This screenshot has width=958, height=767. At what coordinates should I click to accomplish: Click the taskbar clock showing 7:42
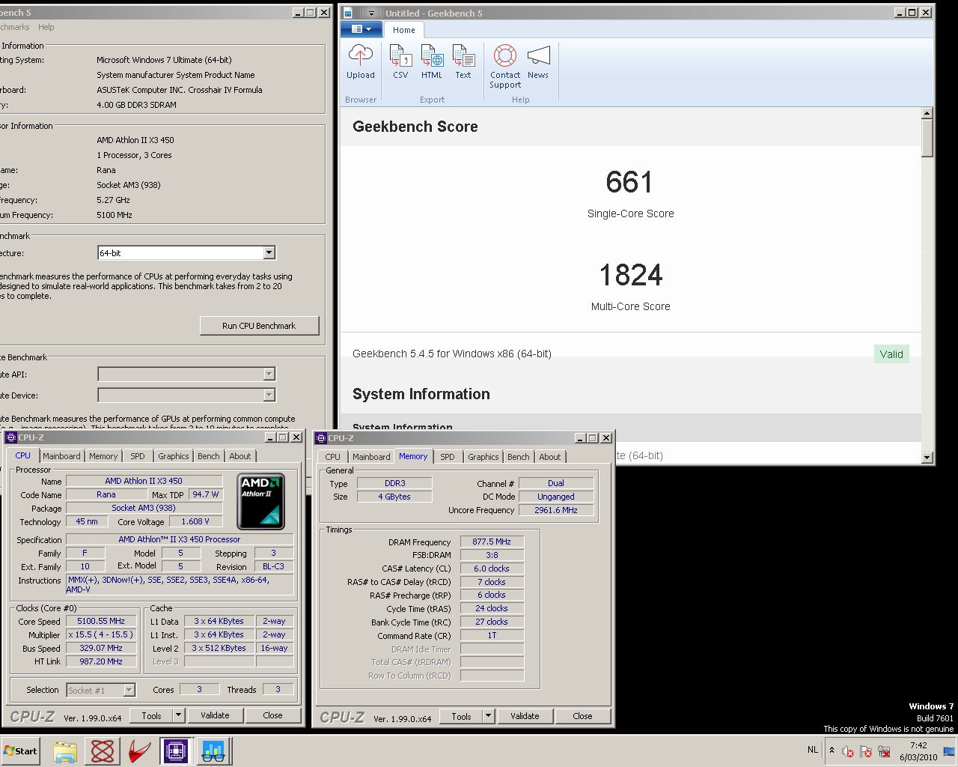point(918,751)
